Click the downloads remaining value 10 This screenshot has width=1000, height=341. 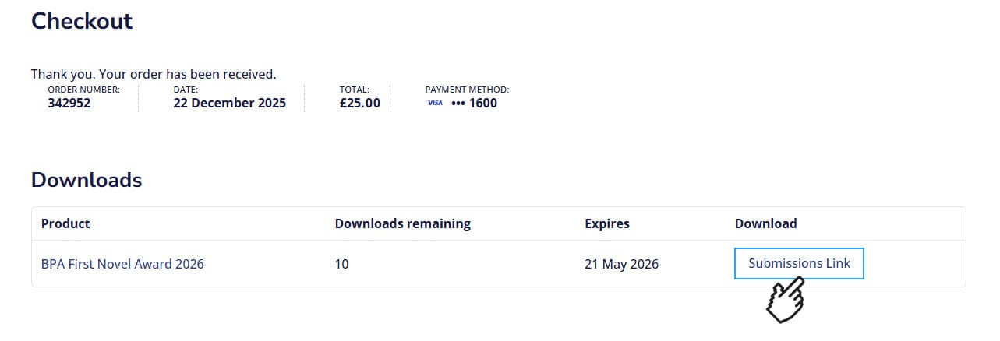(341, 264)
